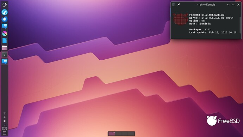The width and height of the screenshot is (243, 137).
Task: Switch to the first virtual desktop in pager
Action: click(x=111, y=133)
